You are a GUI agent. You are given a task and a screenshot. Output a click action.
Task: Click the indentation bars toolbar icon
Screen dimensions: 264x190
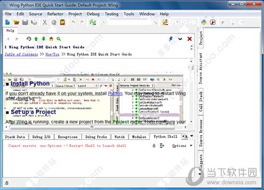93,22
